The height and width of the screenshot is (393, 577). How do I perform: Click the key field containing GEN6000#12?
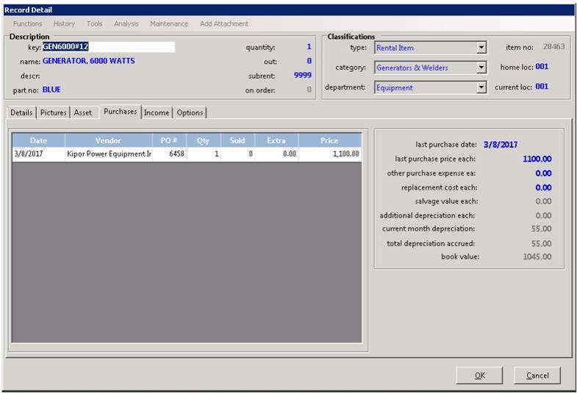click(x=108, y=47)
